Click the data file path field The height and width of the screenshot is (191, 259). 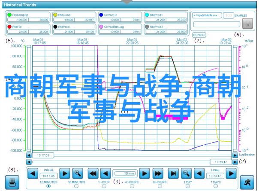(x=207, y=15)
